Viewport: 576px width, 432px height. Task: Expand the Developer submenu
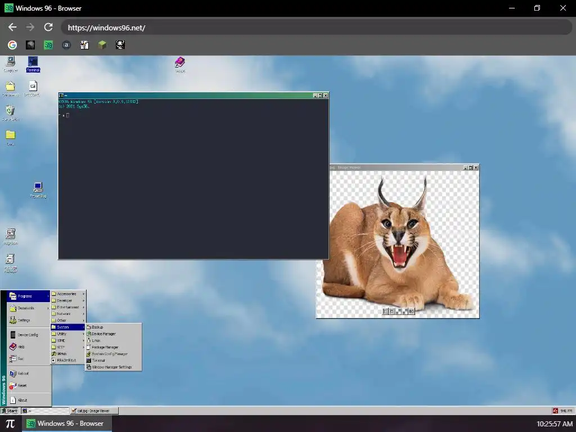(x=68, y=300)
